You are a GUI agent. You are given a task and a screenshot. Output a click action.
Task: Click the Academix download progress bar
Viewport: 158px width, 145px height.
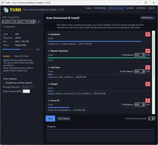point(99,41)
